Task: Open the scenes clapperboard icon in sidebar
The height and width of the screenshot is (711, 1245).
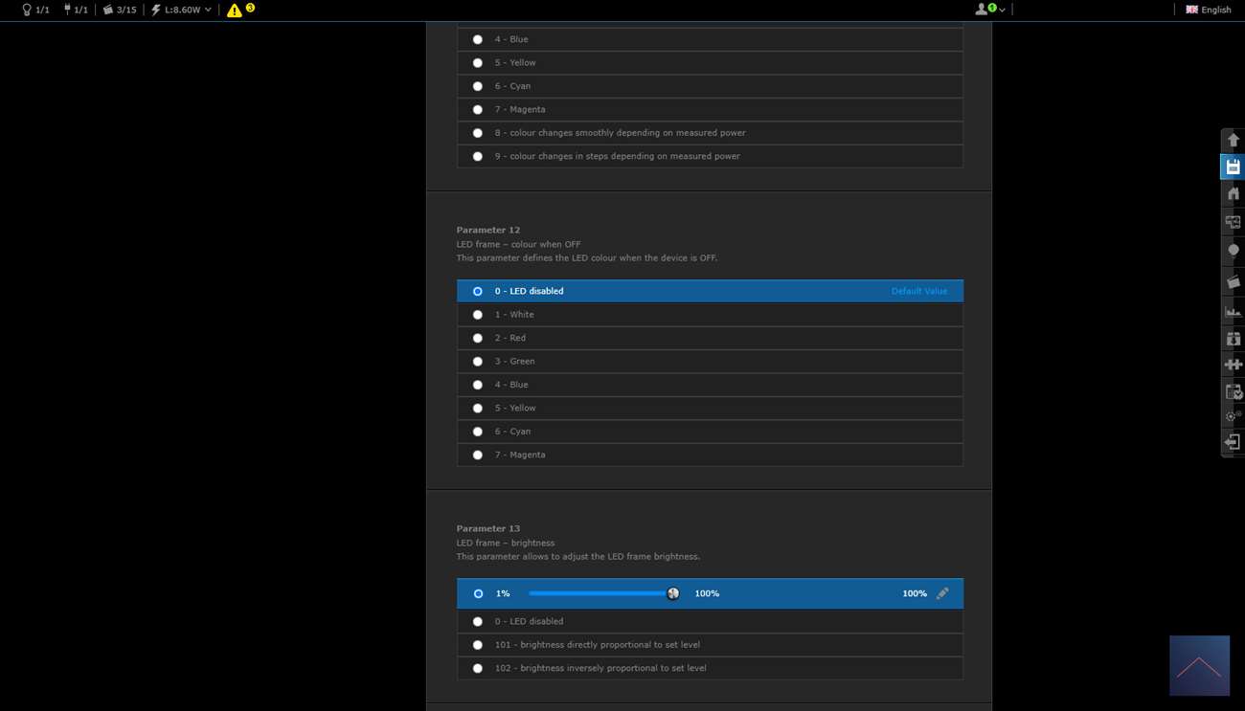Action: point(1233,281)
